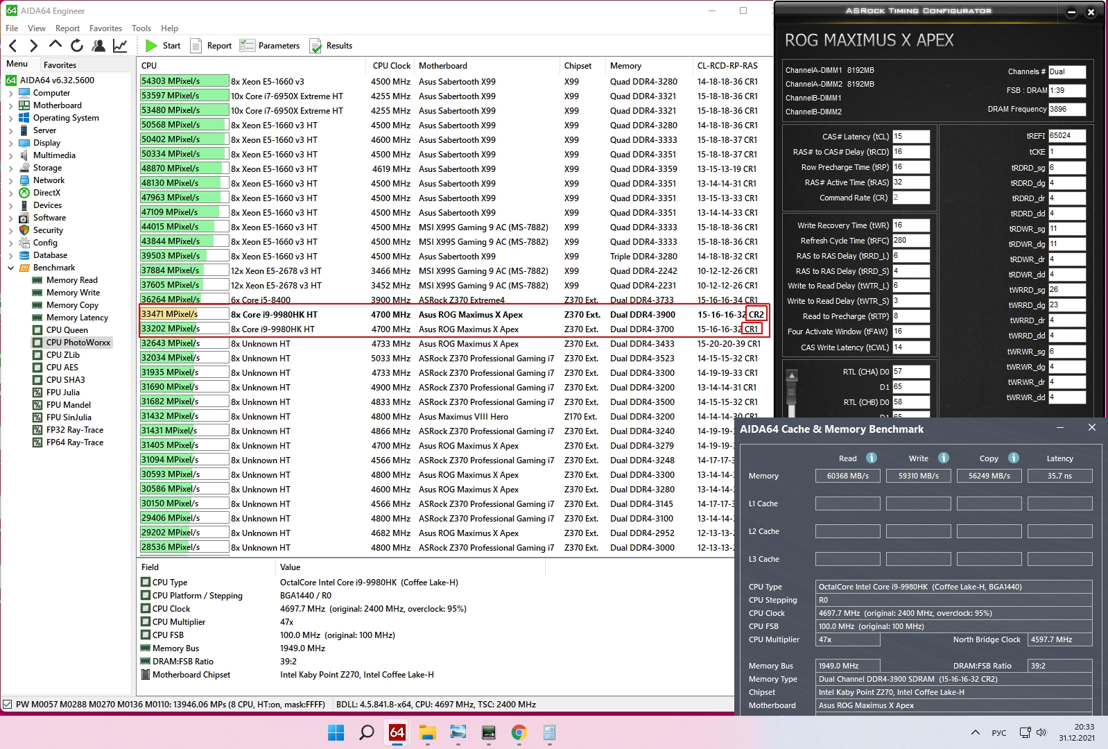Open the clock and date flyout
This screenshot has width=1108, height=749.
[x=1077, y=732]
